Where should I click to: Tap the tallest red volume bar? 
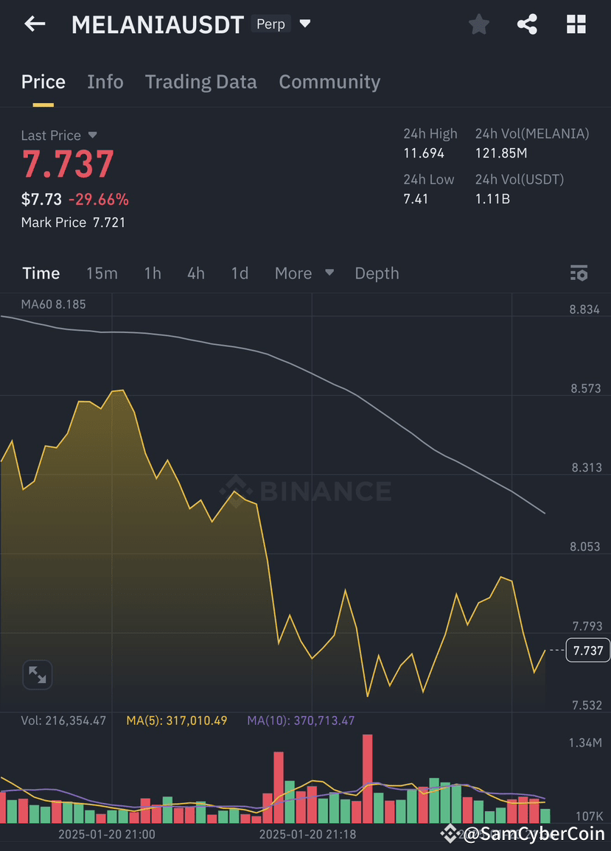pos(368,779)
